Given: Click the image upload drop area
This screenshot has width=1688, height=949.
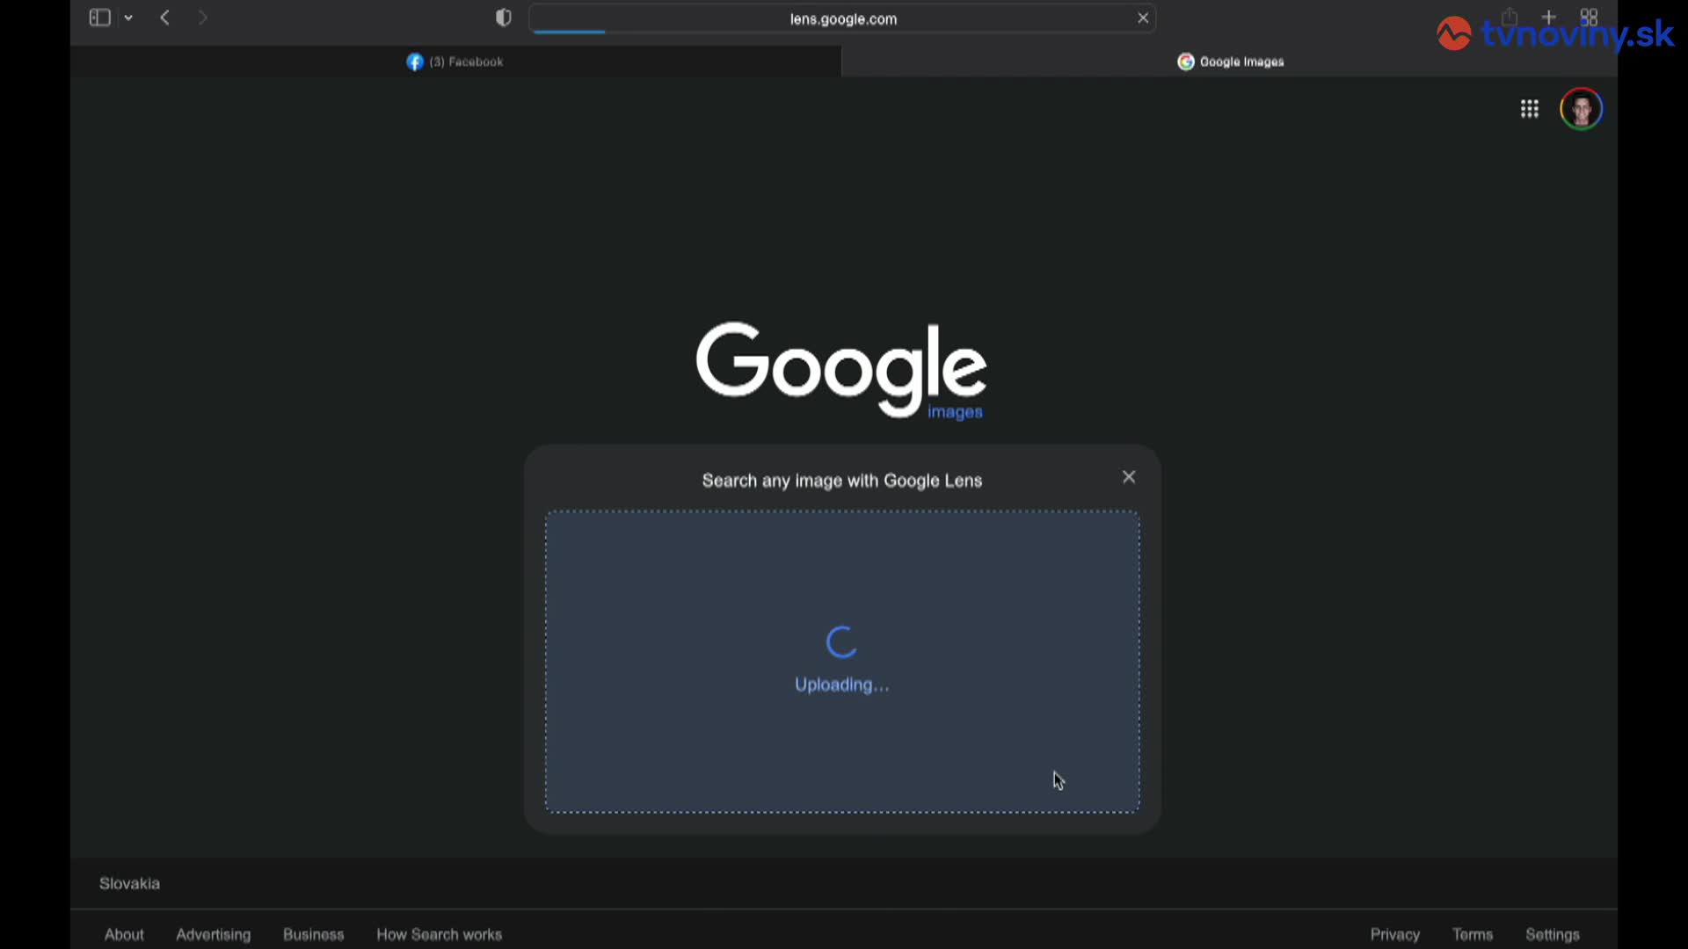Looking at the screenshot, I should (842, 662).
